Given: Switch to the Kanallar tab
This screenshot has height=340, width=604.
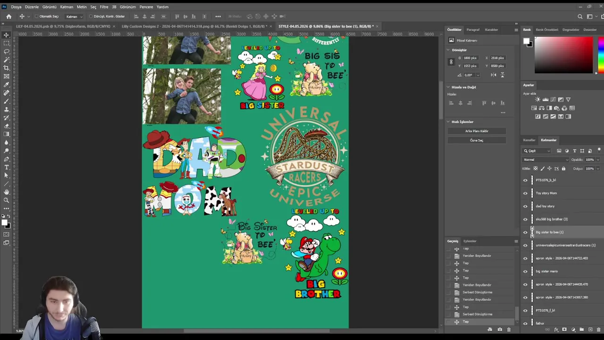Looking at the screenshot, I should point(529,140).
